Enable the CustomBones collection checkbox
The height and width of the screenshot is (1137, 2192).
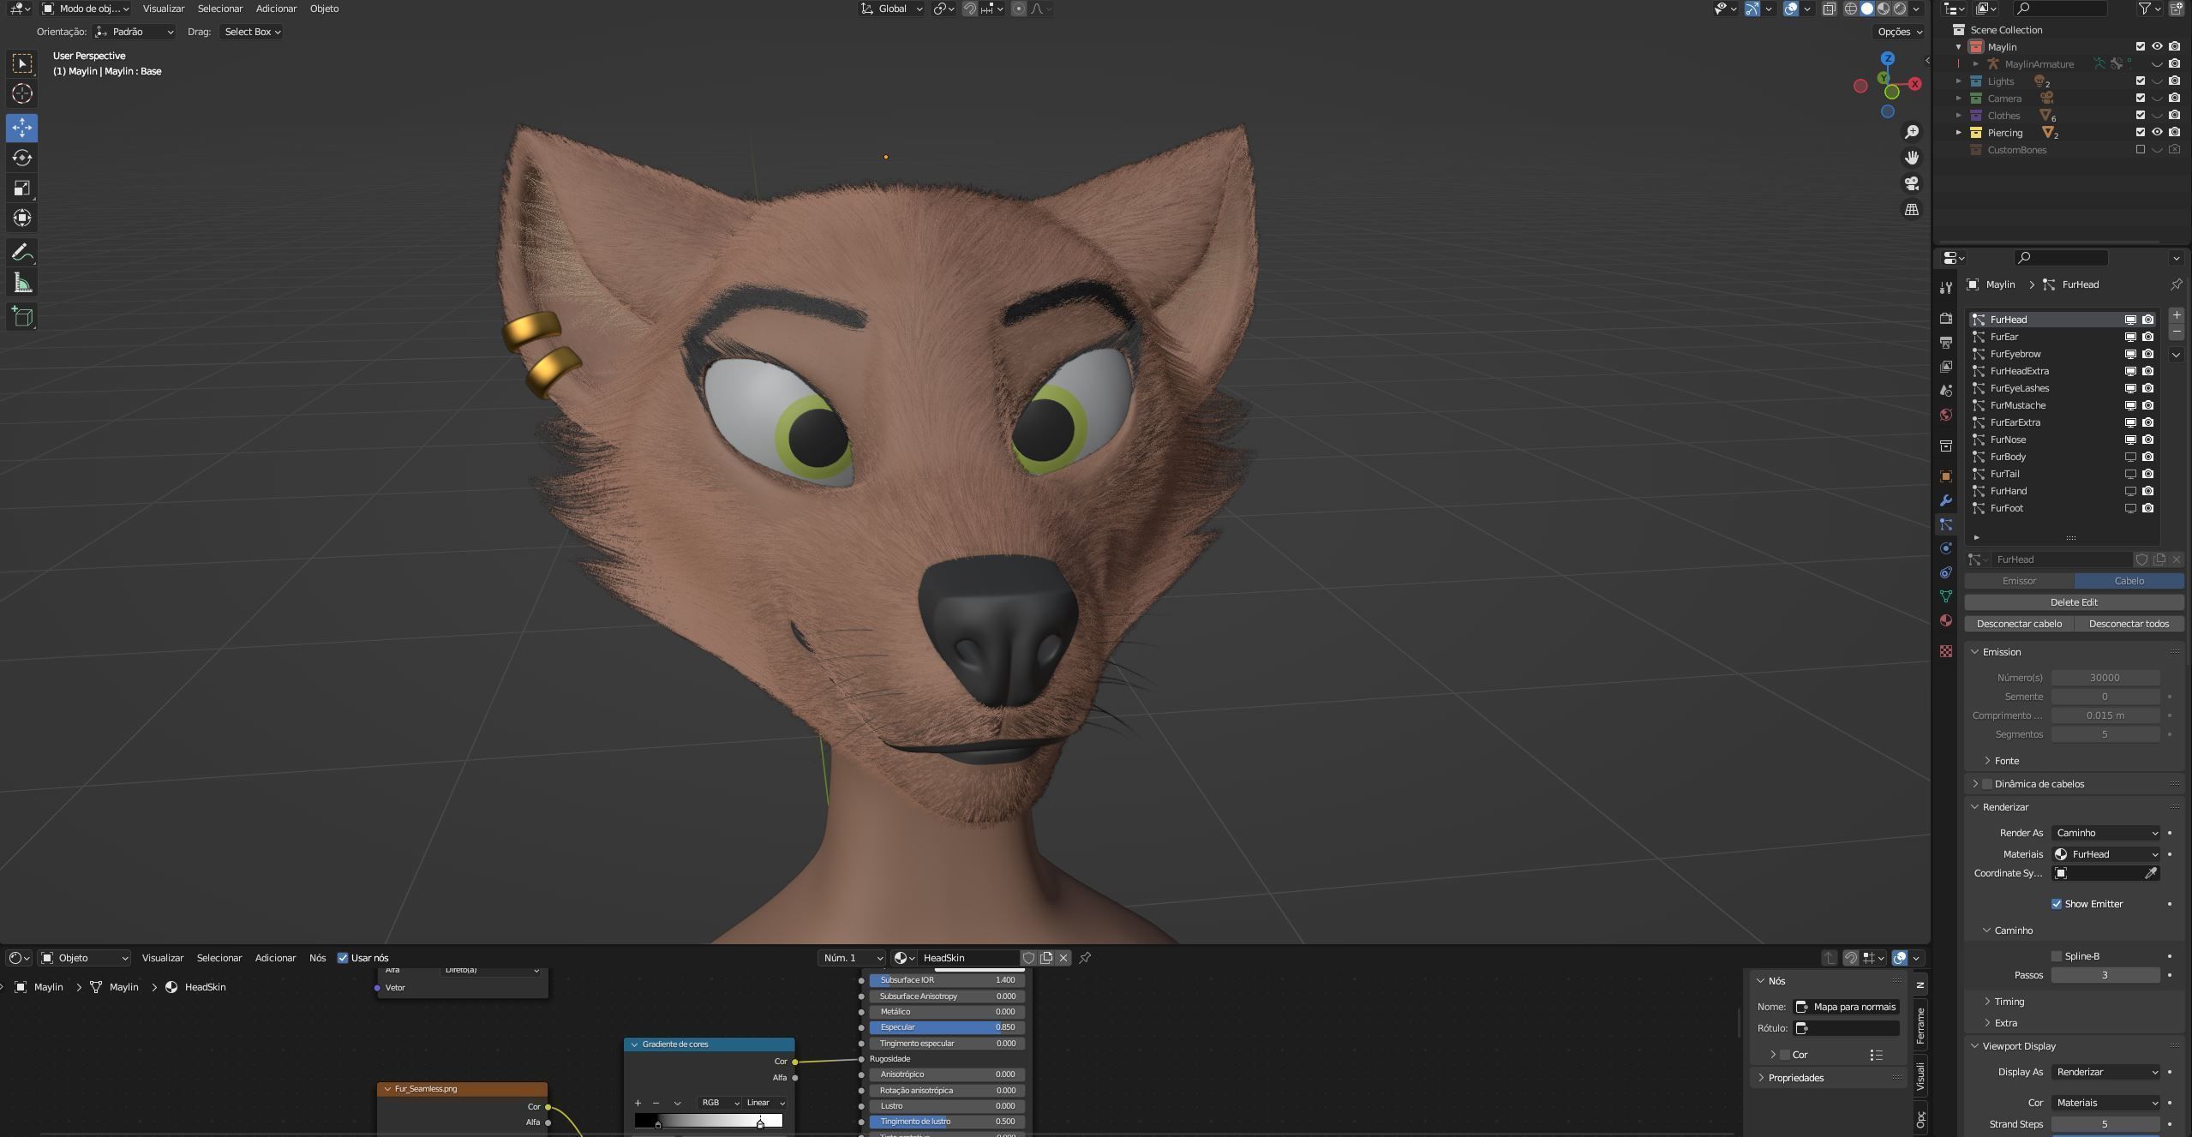coord(2141,149)
